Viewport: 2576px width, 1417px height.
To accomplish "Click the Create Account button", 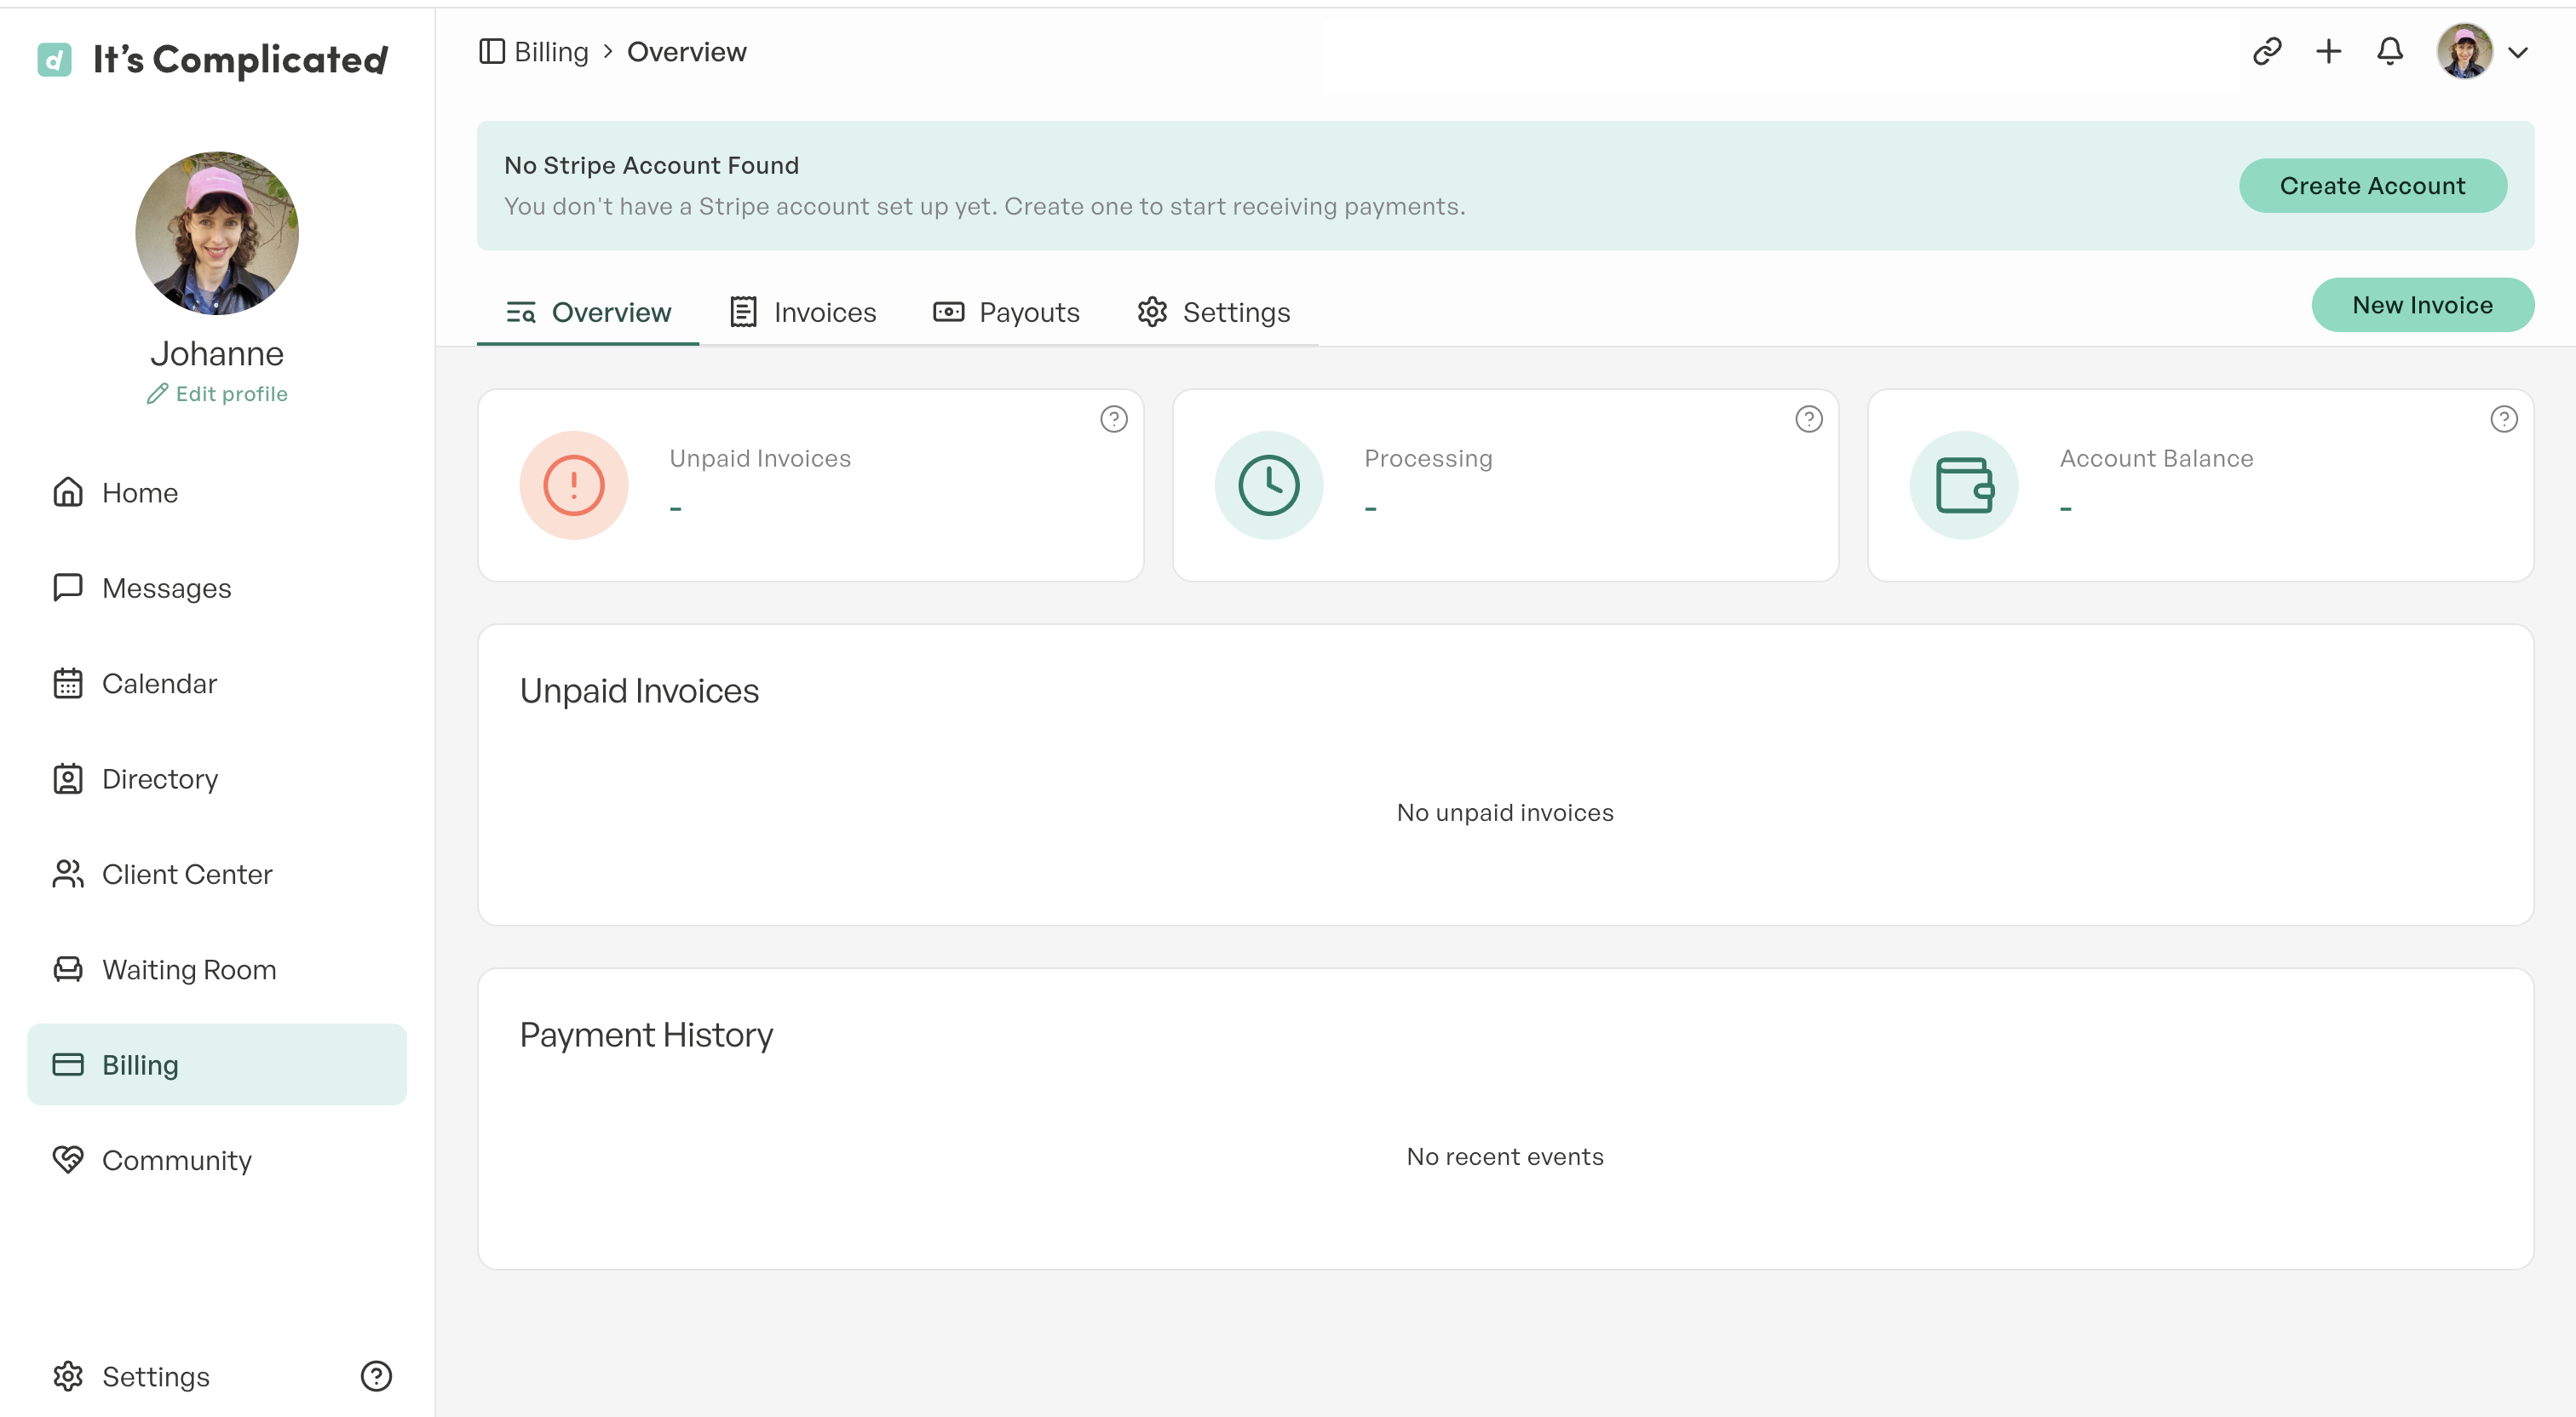I will click(2372, 186).
